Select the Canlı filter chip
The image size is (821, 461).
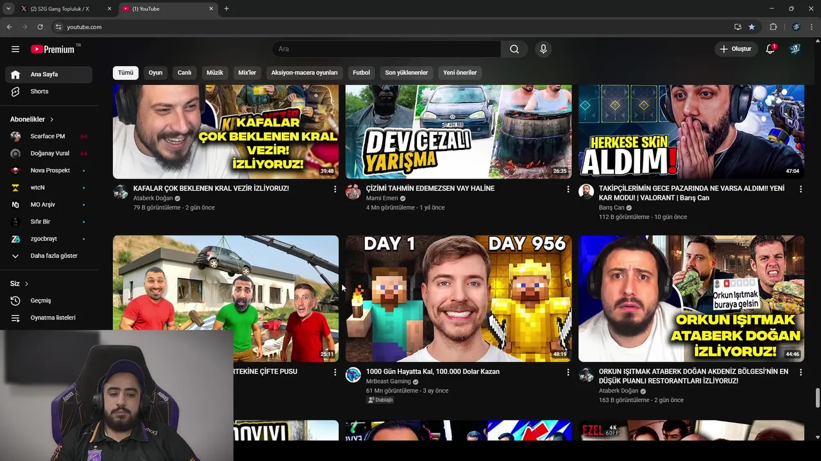(185, 73)
